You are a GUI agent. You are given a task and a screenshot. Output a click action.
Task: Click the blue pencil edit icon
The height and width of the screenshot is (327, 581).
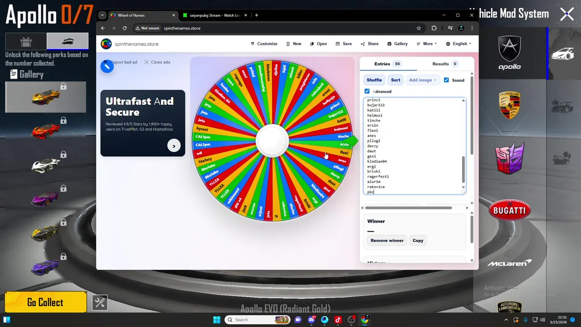(x=107, y=67)
